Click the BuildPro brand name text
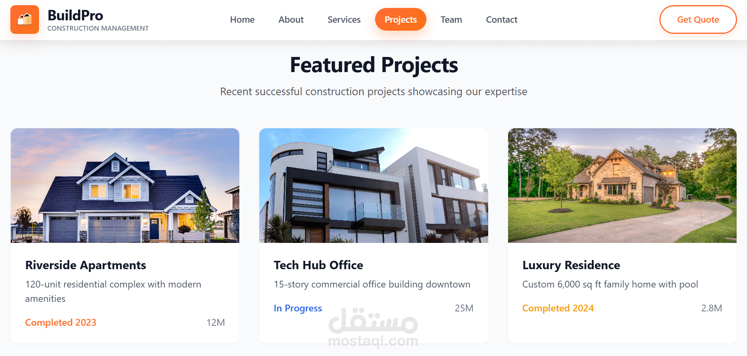Screen dimensions: 747x356 pyautogui.click(x=75, y=16)
